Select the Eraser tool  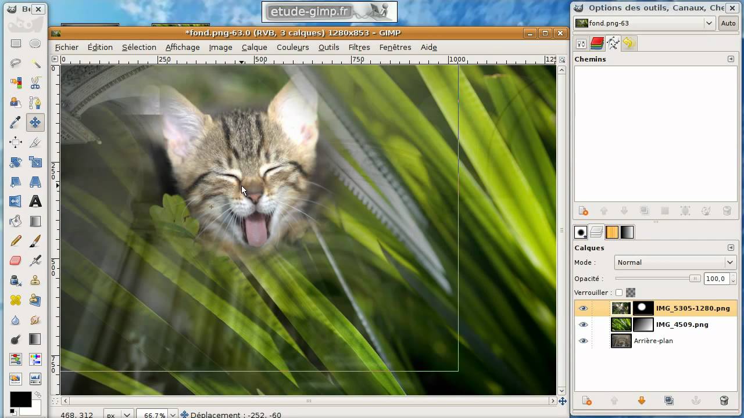click(x=16, y=261)
